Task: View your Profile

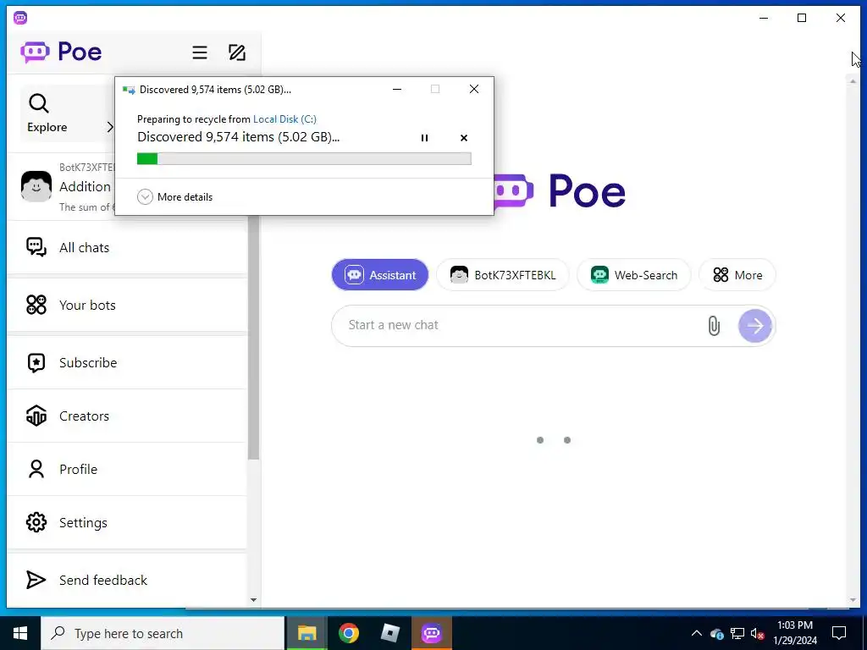Action: coord(127,469)
